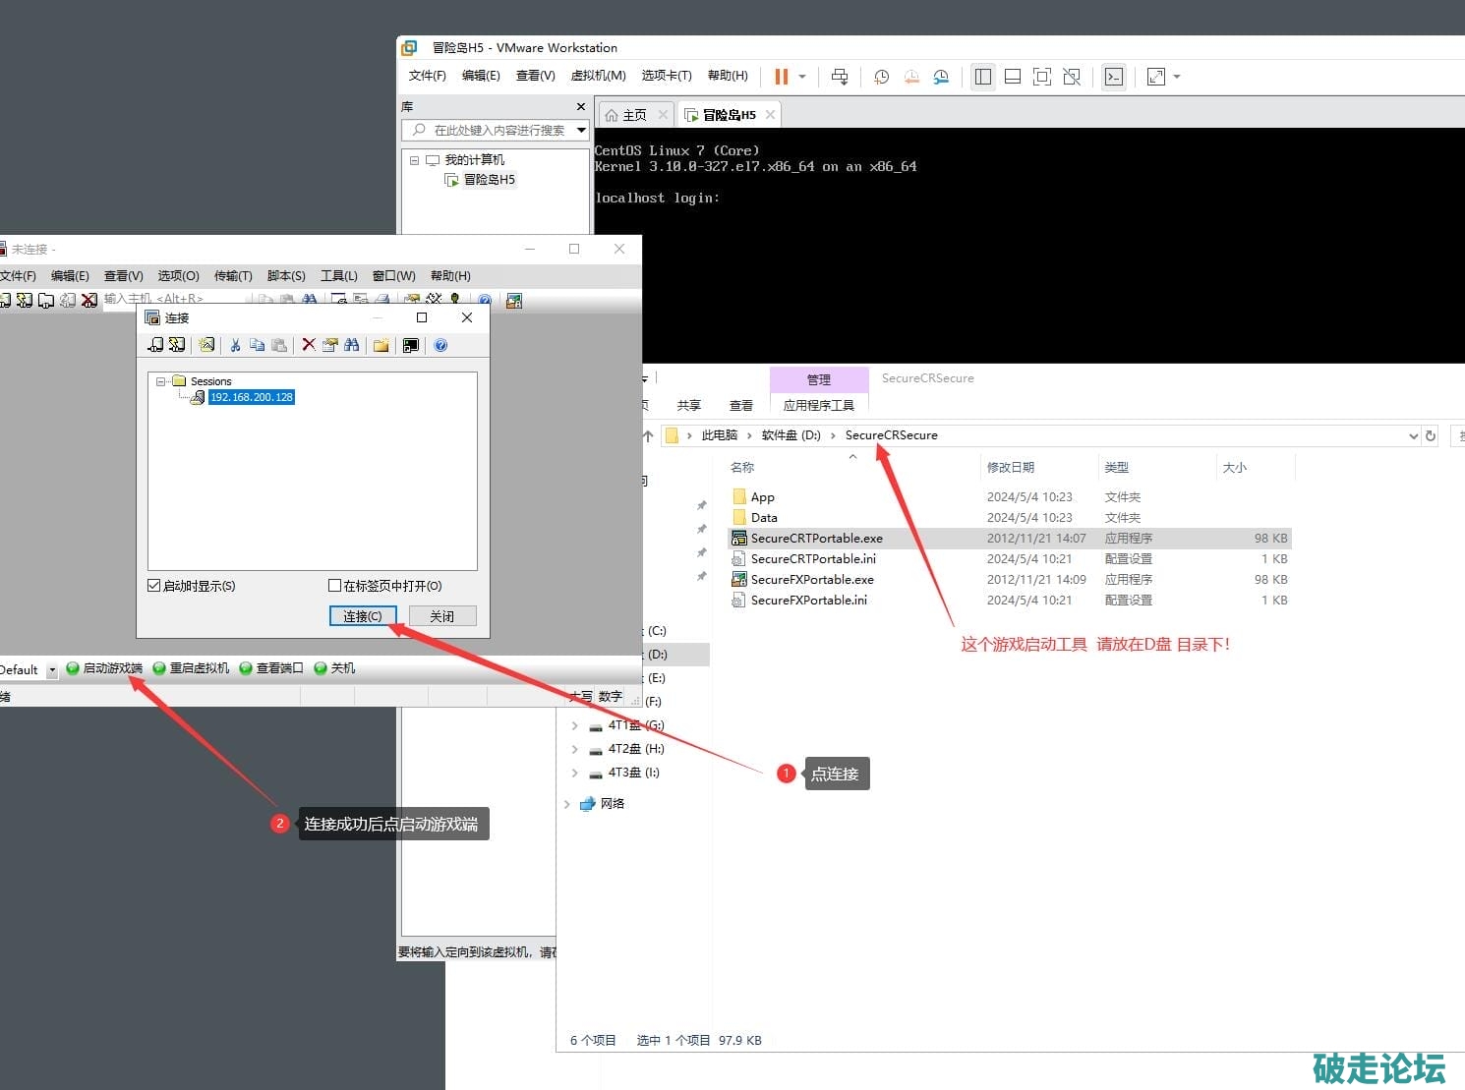Enter VMware full screen mode icon
Image resolution: width=1465 pixels, height=1090 pixels.
(1042, 77)
